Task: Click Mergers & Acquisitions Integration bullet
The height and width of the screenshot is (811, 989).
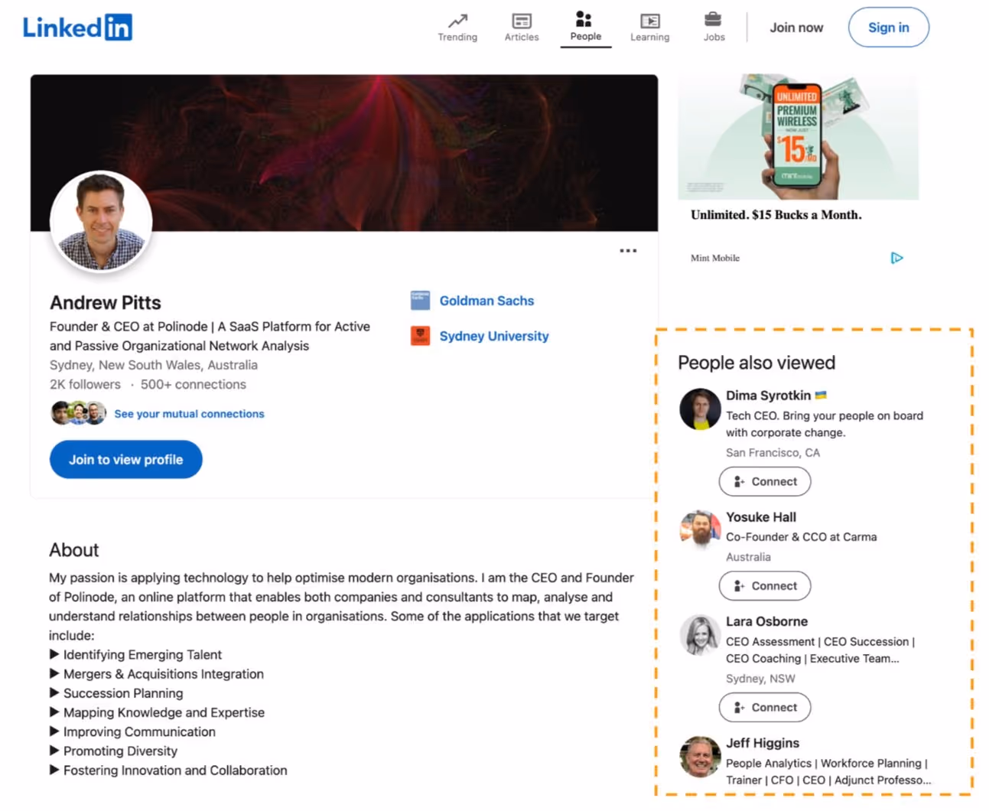Action: [157, 674]
